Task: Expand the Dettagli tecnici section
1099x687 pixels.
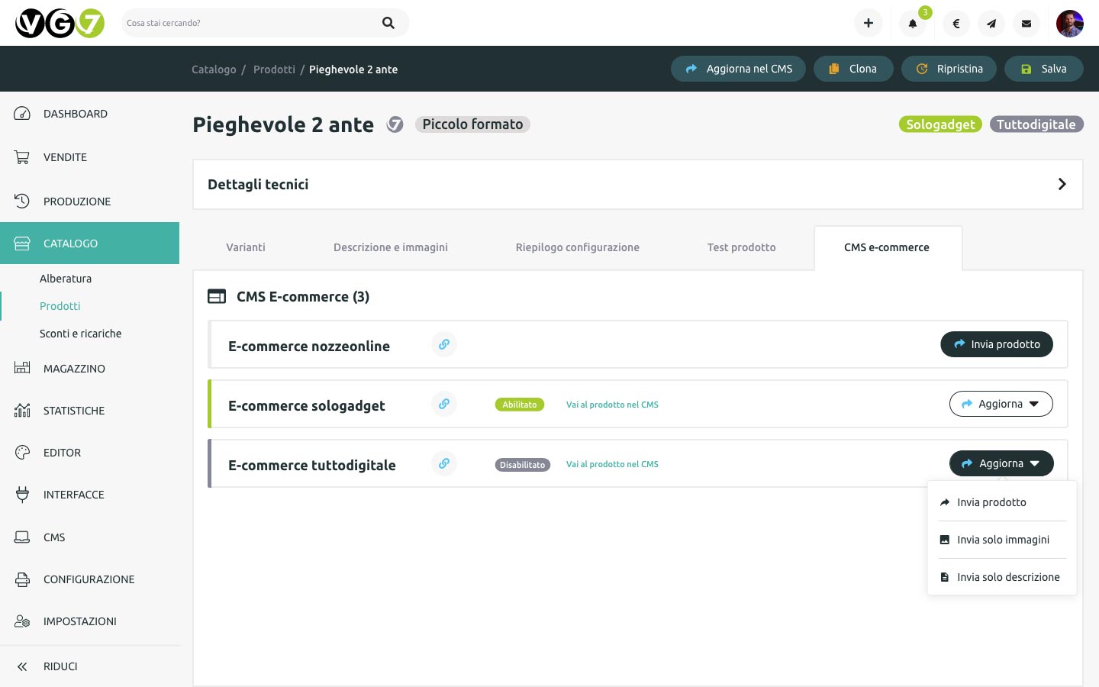Action: pos(1062,184)
